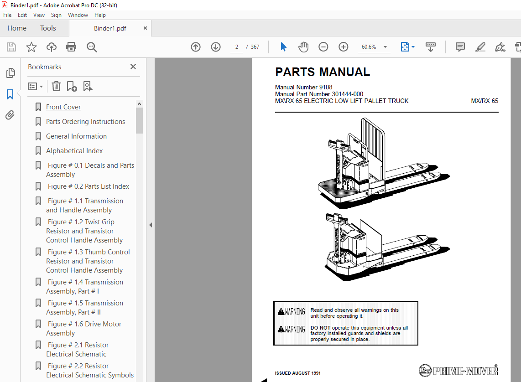Open the Help menu

pyautogui.click(x=100, y=15)
